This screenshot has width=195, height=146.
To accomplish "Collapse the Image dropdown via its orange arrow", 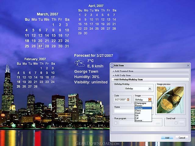I will tap(150, 99).
